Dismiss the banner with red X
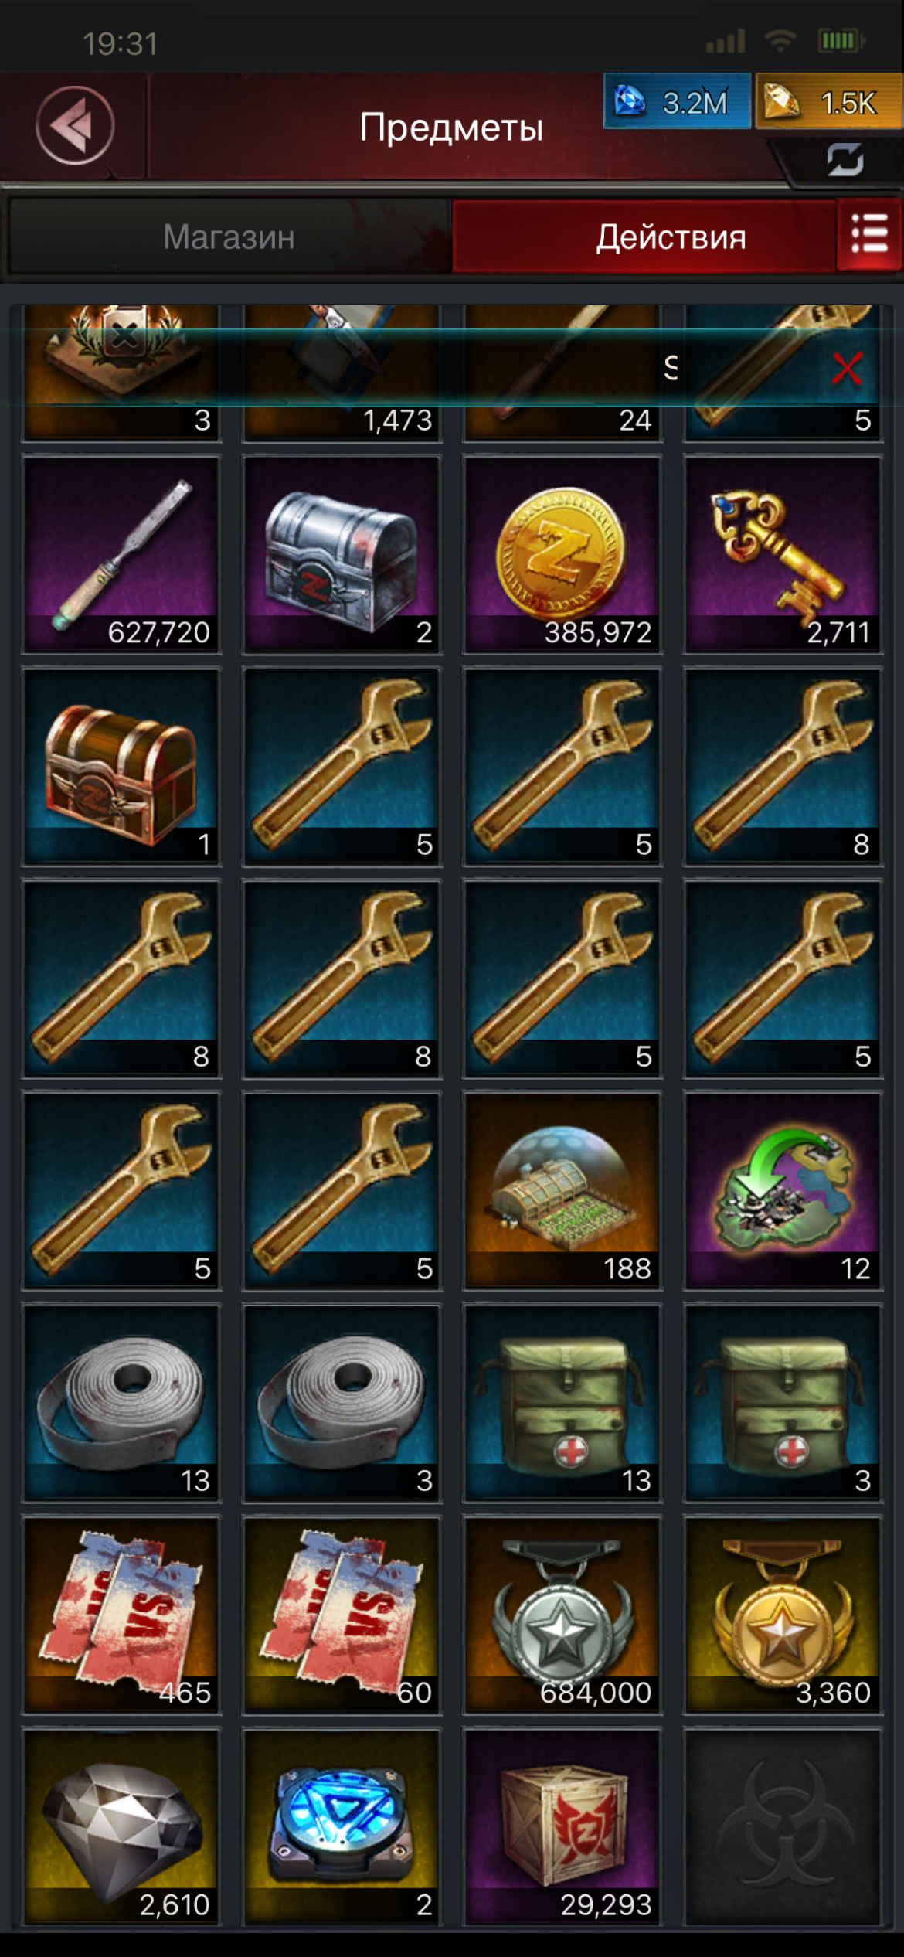 847,369
